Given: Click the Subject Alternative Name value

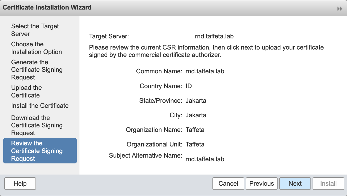Looking at the screenshot, I should click(205, 159).
